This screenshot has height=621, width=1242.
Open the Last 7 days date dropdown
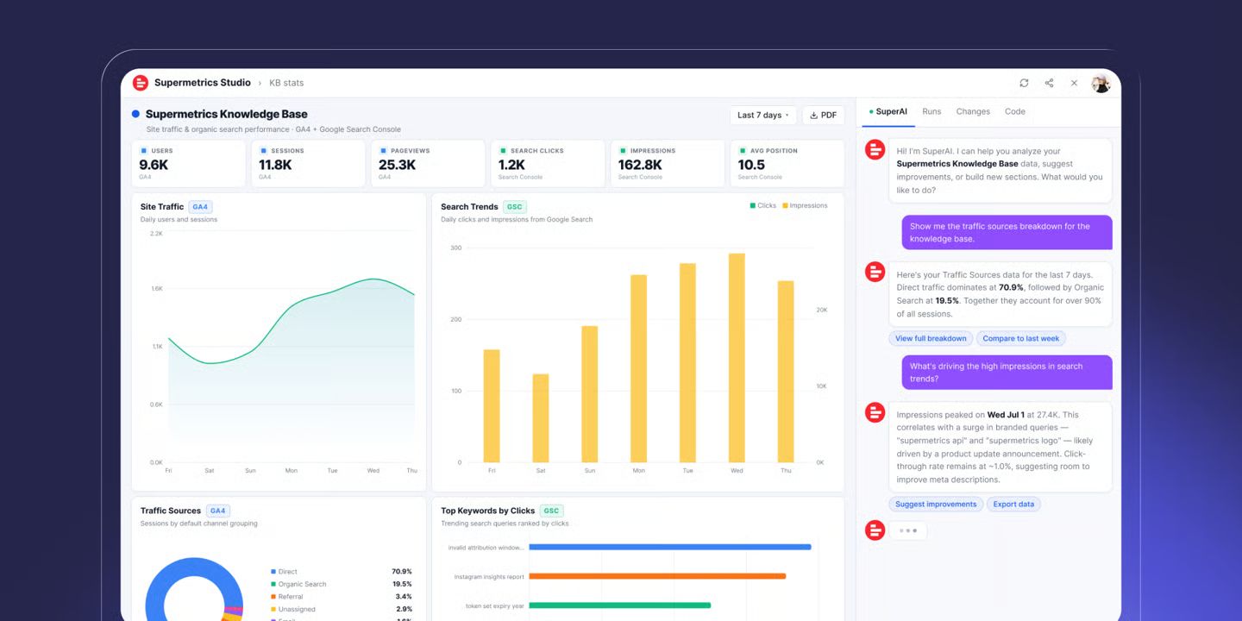click(x=763, y=115)
